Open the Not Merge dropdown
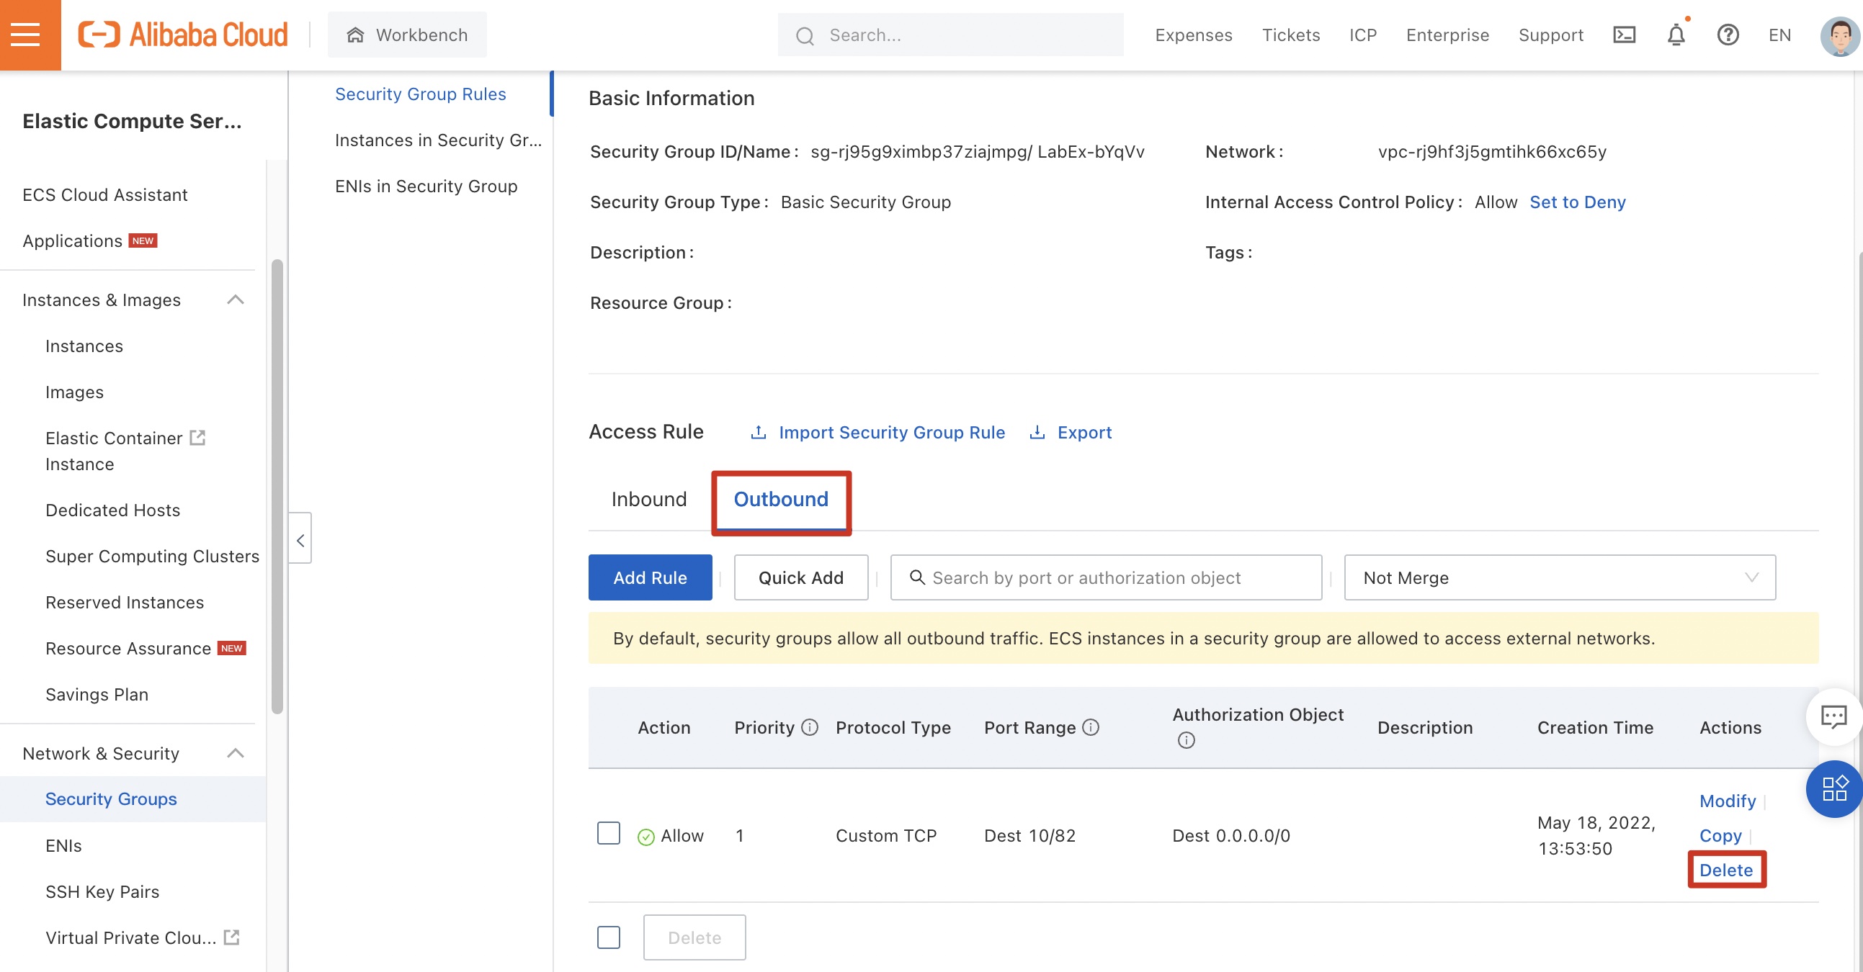Screen dimensions: 1863x972 click(1559, 577)
